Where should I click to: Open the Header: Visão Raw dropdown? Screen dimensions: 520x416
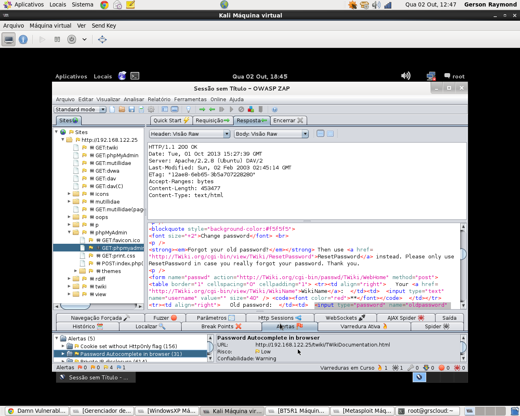coord(190,134)
